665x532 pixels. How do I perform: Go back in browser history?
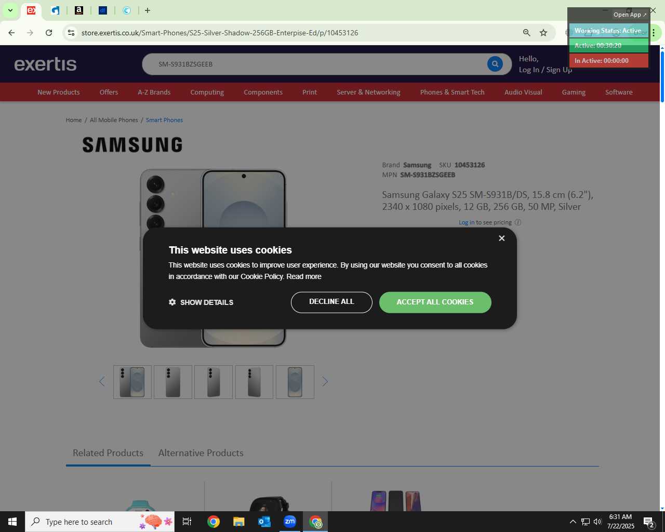click(x=11, y=33)
